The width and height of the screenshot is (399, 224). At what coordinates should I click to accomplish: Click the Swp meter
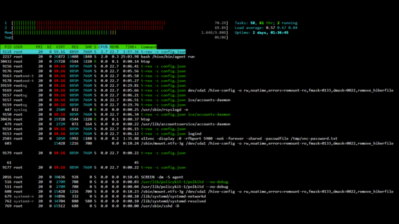[116, 37]
